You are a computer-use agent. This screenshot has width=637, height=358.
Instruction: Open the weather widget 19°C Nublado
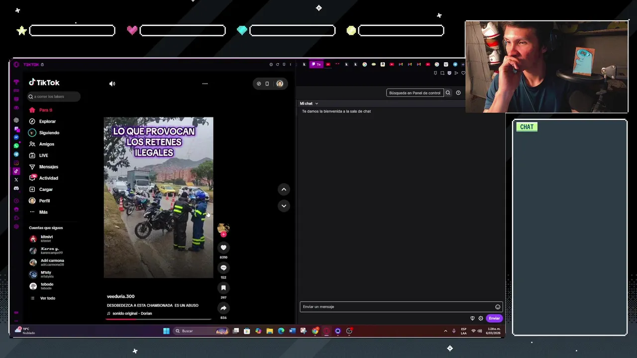pos(25,331)
